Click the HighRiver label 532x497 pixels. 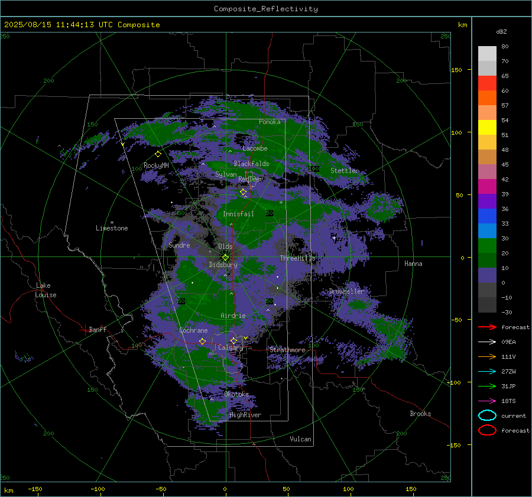pyautogui.click(x=245, y=415)
